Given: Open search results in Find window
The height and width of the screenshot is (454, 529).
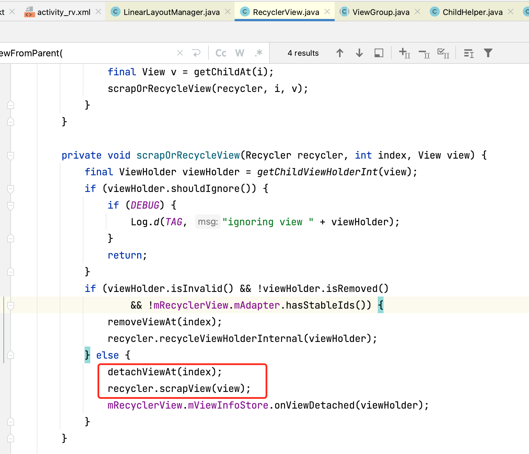Looking at the screenshot, I should pos(379,53).
